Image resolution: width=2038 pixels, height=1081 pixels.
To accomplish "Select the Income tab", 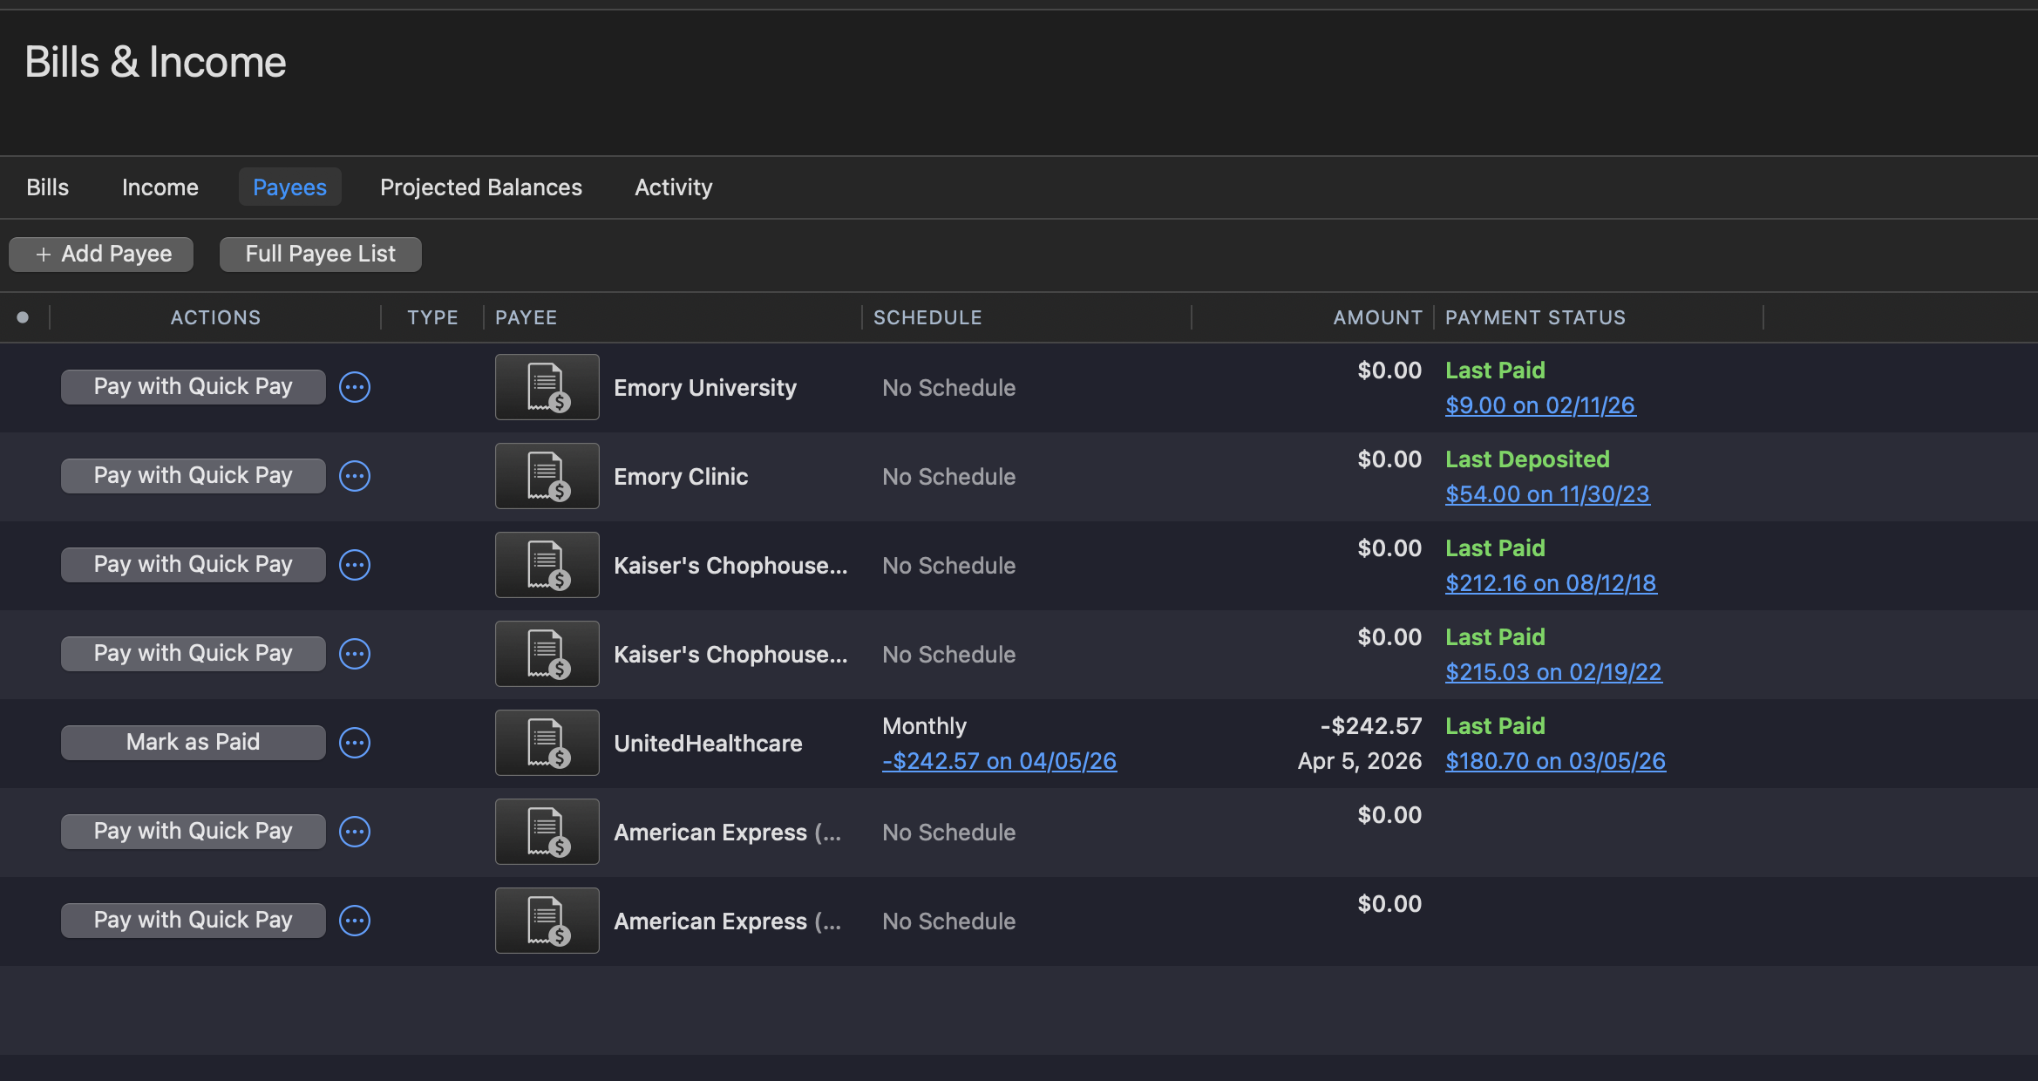I will tap(160, 187).
